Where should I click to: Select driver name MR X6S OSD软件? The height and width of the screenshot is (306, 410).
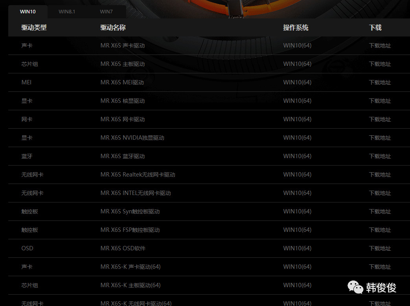[123, 248]
